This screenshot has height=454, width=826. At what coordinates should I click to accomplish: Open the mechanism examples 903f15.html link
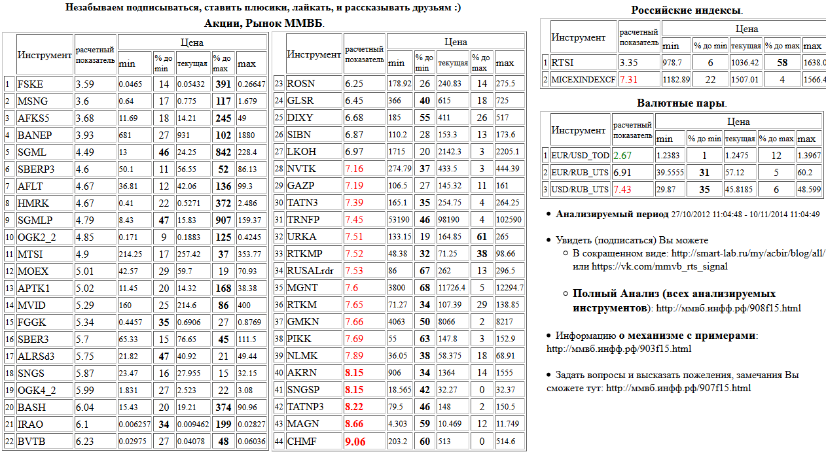tap(619, 349)
